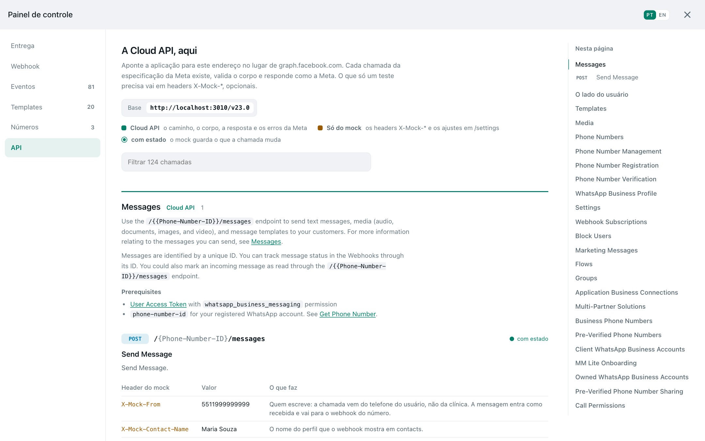This screenshot has width=705, height=441.
Task: Open the Entrega sidebar section
Action: coord(53,46)
